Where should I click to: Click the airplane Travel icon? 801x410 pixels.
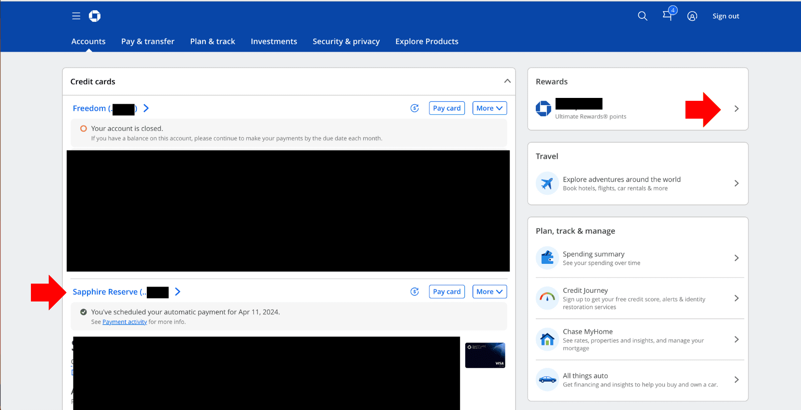click(x=547, y=183)
